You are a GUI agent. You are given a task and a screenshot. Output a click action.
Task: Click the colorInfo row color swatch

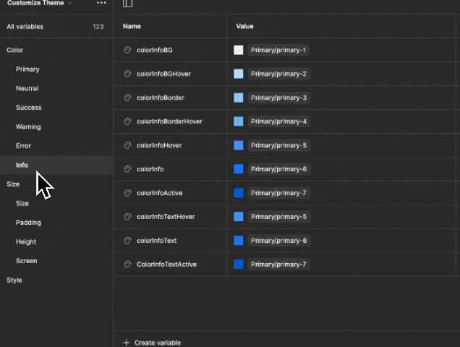[x=239, y=169]
